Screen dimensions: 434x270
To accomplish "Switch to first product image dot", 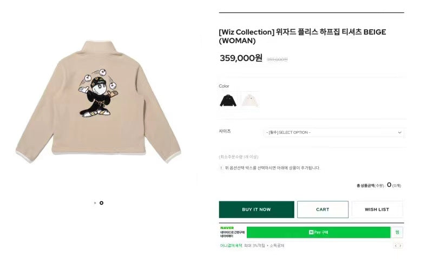I will click(95, 203).
